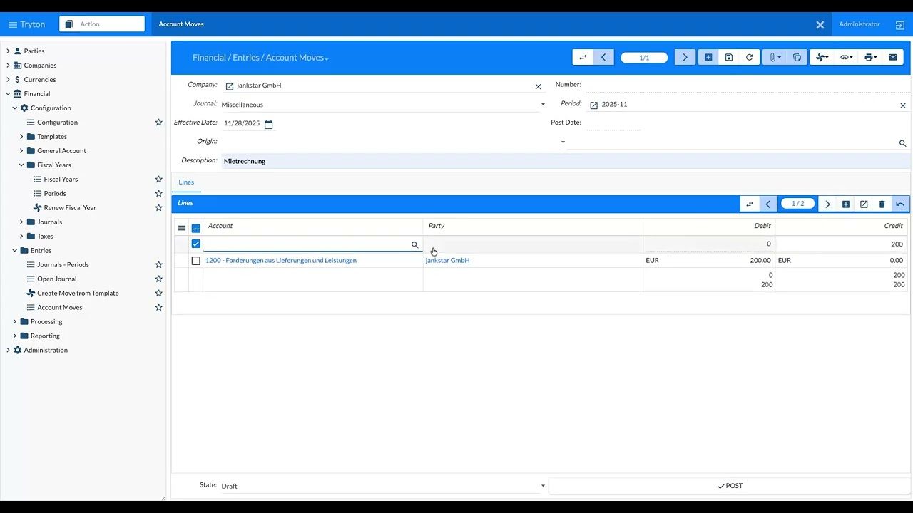Toggle the select-all checkbox in Lines header
This screenshot has height=513, width=913.
click(196, 228)
